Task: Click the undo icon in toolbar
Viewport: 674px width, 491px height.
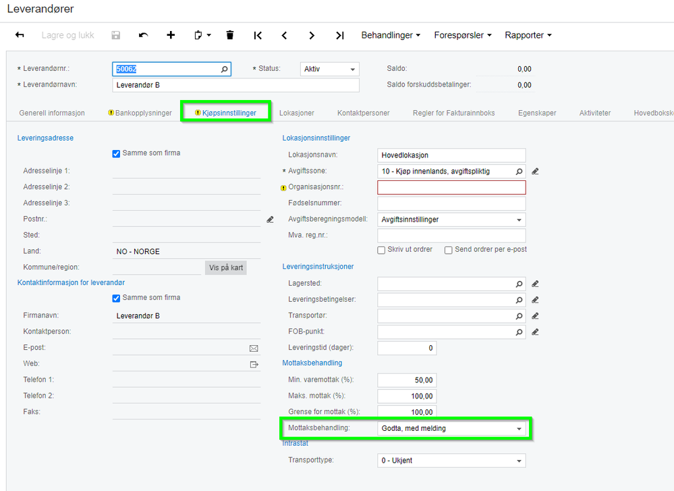Action: point(144,35)
